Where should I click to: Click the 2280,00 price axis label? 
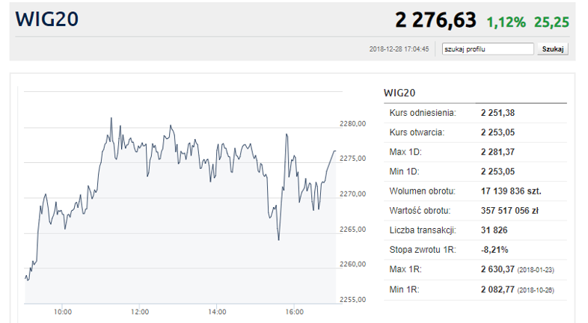coord(353,123)
